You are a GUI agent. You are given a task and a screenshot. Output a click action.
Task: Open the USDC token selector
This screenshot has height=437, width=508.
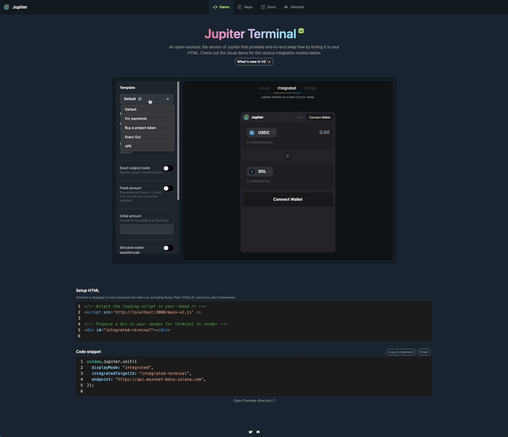pos(262,132)
